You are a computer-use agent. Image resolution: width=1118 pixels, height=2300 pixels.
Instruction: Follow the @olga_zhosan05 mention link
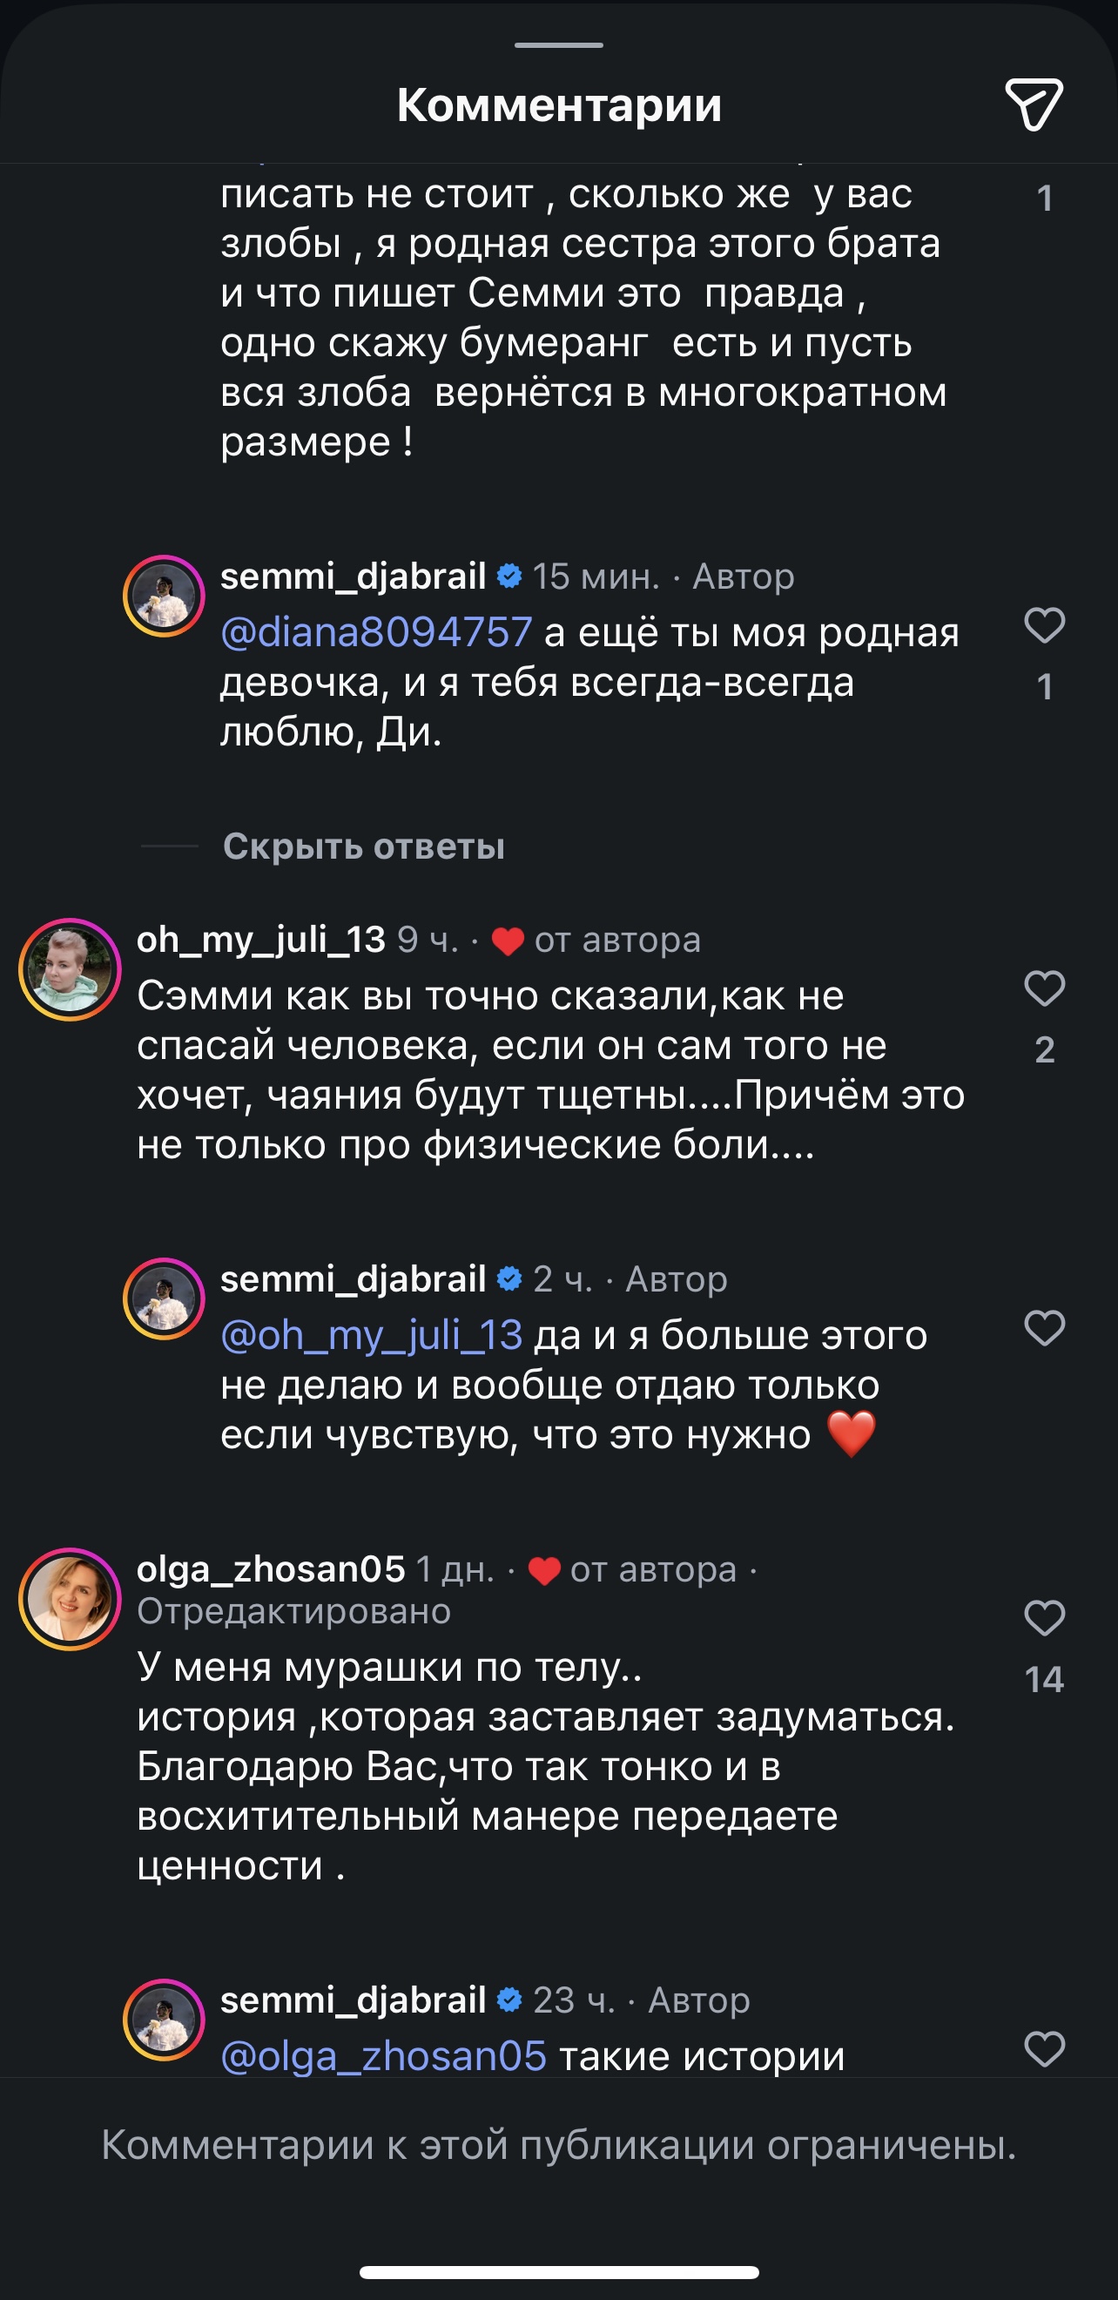(x=383, y=2055)
